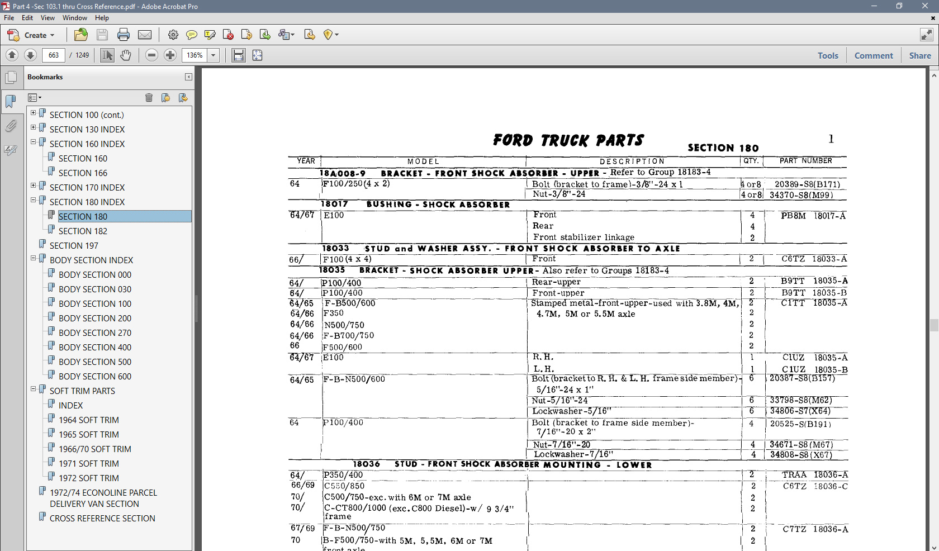Open preferences gear icon in toolbar
The height and width of the screenshot is (551, 939).
click(173, 35)
